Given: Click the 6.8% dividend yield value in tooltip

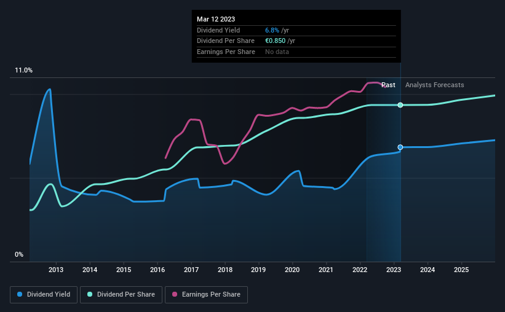Looking at the screenshot, I should coord(272,30).
